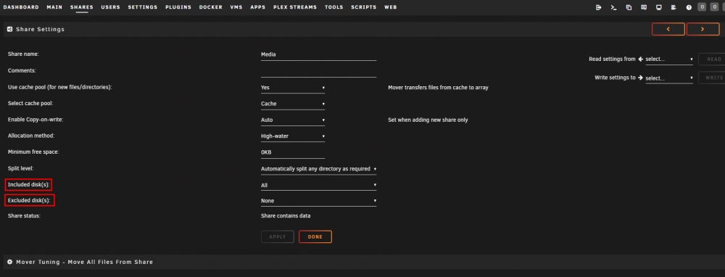The height and width of the screenshot is (277, 725).
Task: Open the terminal icon in header
Action: tap(613, 7)
